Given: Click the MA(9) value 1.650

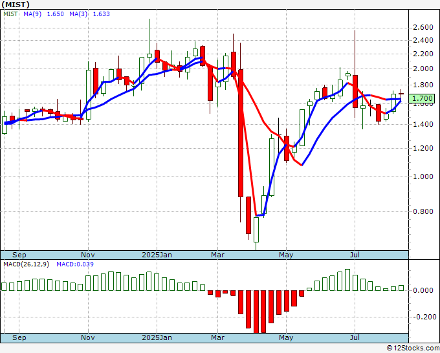Looking at the screenshot, I should 55,14.
